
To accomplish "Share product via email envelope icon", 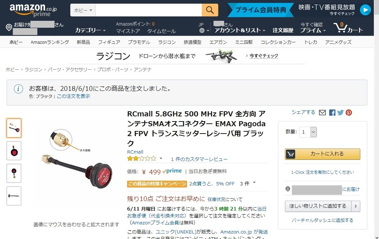I will pyautogui.click(x=323, y=112).
